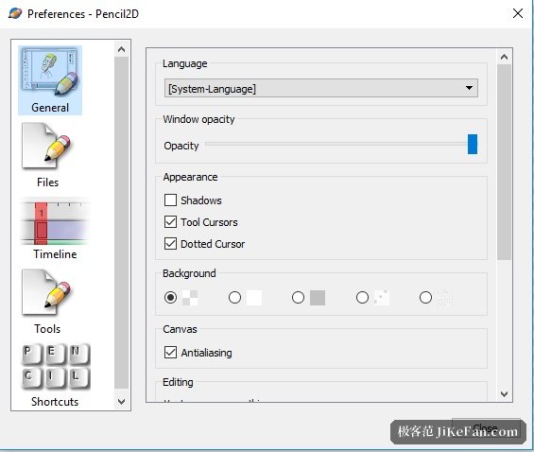Click the Pencil2D app icon in title bar
The height and width of the screenshot is (452, 534).
15,13
